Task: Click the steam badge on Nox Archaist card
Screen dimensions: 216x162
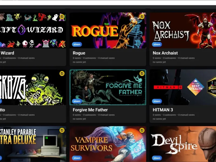Action: (157, 44)
